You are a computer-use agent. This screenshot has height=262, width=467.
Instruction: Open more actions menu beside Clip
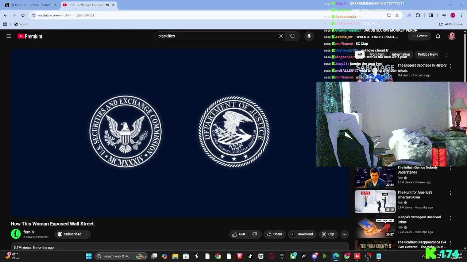coord(344,234)
